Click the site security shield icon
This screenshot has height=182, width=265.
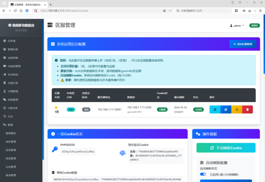tap(36, 11)
